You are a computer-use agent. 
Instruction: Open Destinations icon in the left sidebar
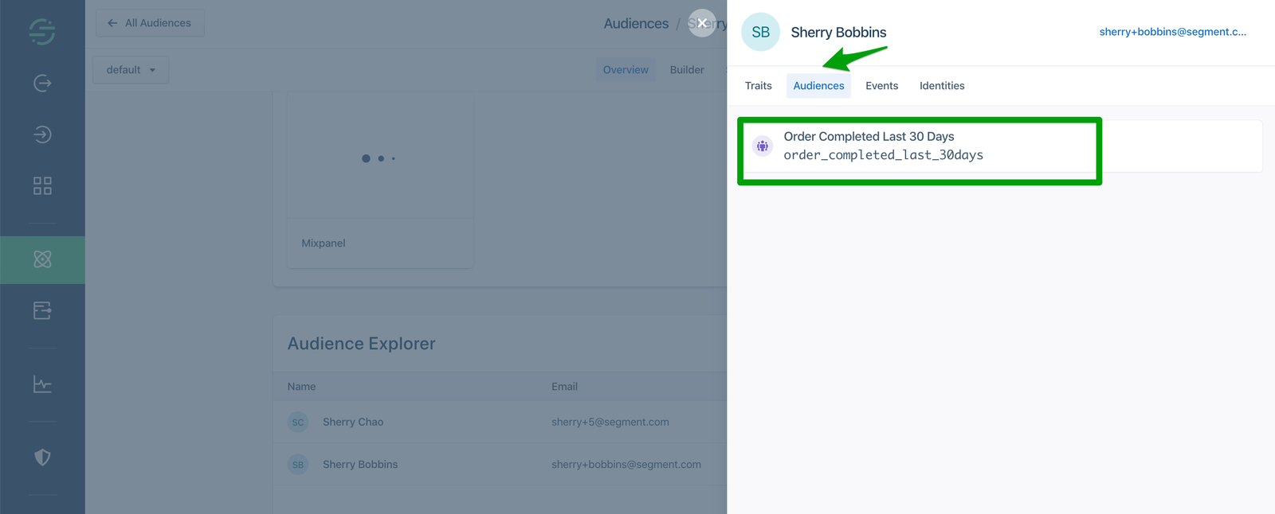(42, 134)
